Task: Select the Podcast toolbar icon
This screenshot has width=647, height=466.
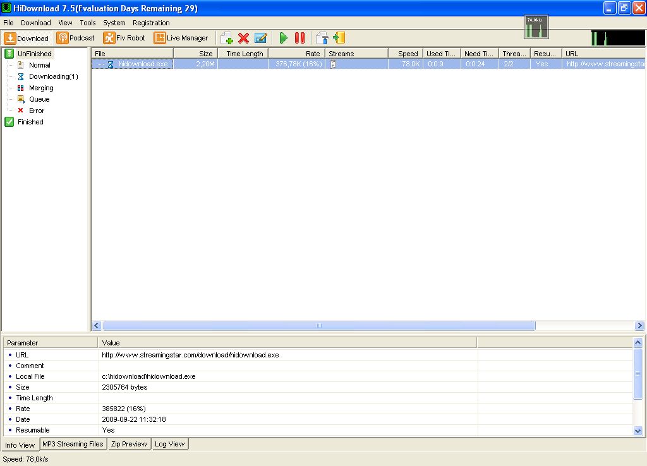Action: [75, 38]
